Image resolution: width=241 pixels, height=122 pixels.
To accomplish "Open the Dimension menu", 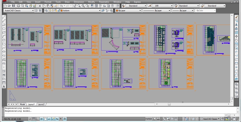I will tap(79, 2).
